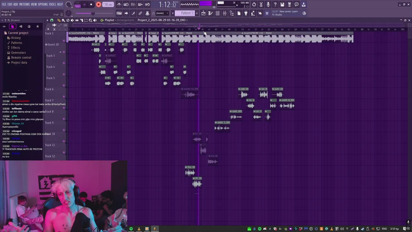Open the Help menu

point(60,4)
